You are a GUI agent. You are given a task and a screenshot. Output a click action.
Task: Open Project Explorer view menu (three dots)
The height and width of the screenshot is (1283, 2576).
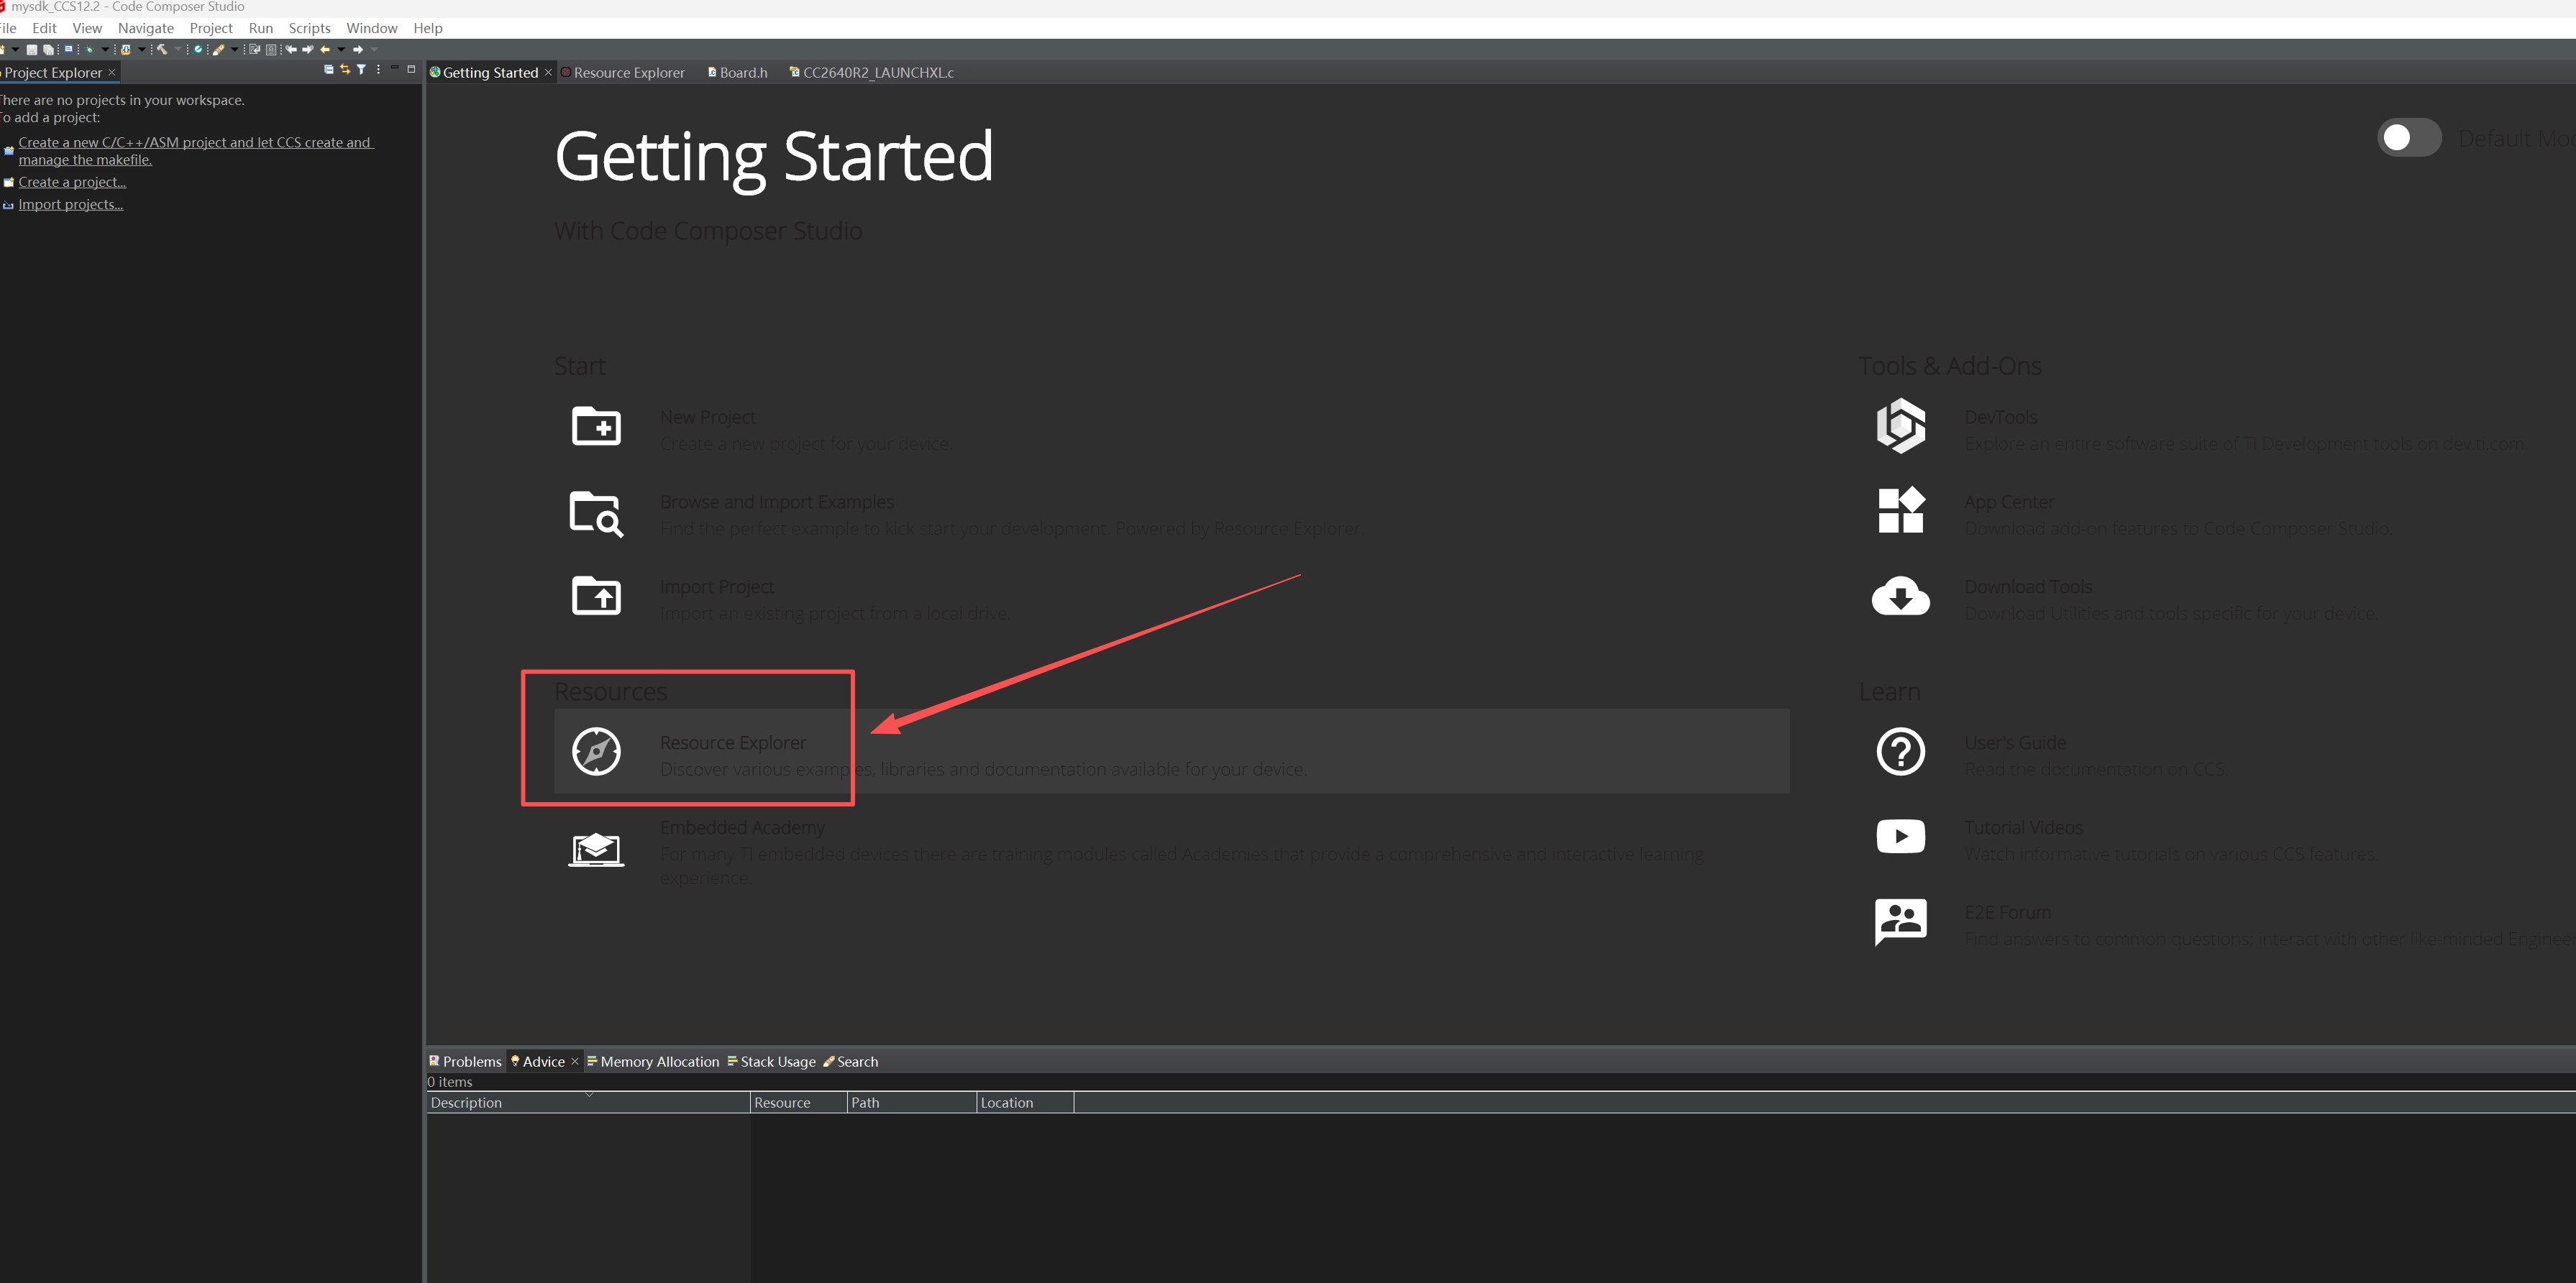click(x=378, y=70)
